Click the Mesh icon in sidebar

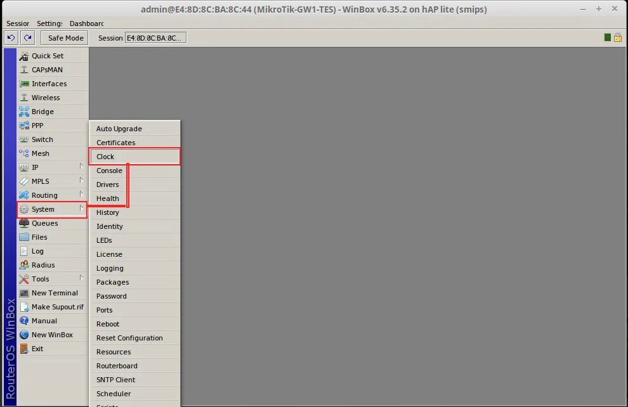tap(24, 153)
